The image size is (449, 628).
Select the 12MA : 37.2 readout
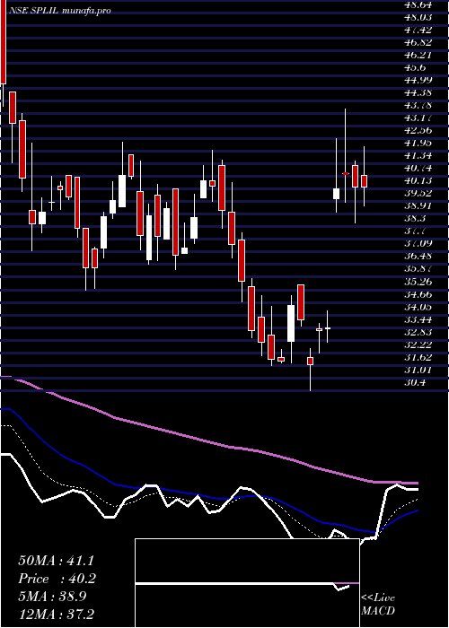click(x=56, y=614)
